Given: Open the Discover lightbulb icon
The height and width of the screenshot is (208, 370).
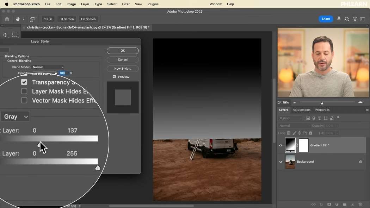Looking at the screenshot, I should tap(355, 19).
